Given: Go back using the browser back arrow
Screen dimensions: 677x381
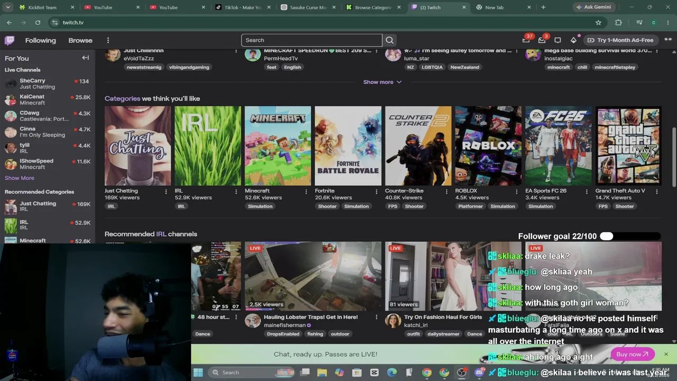Looking at the screenshot, I should (x=9, y=23).
